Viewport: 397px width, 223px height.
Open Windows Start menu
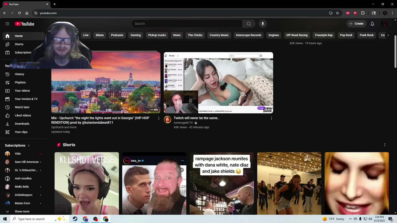[5, 219]
